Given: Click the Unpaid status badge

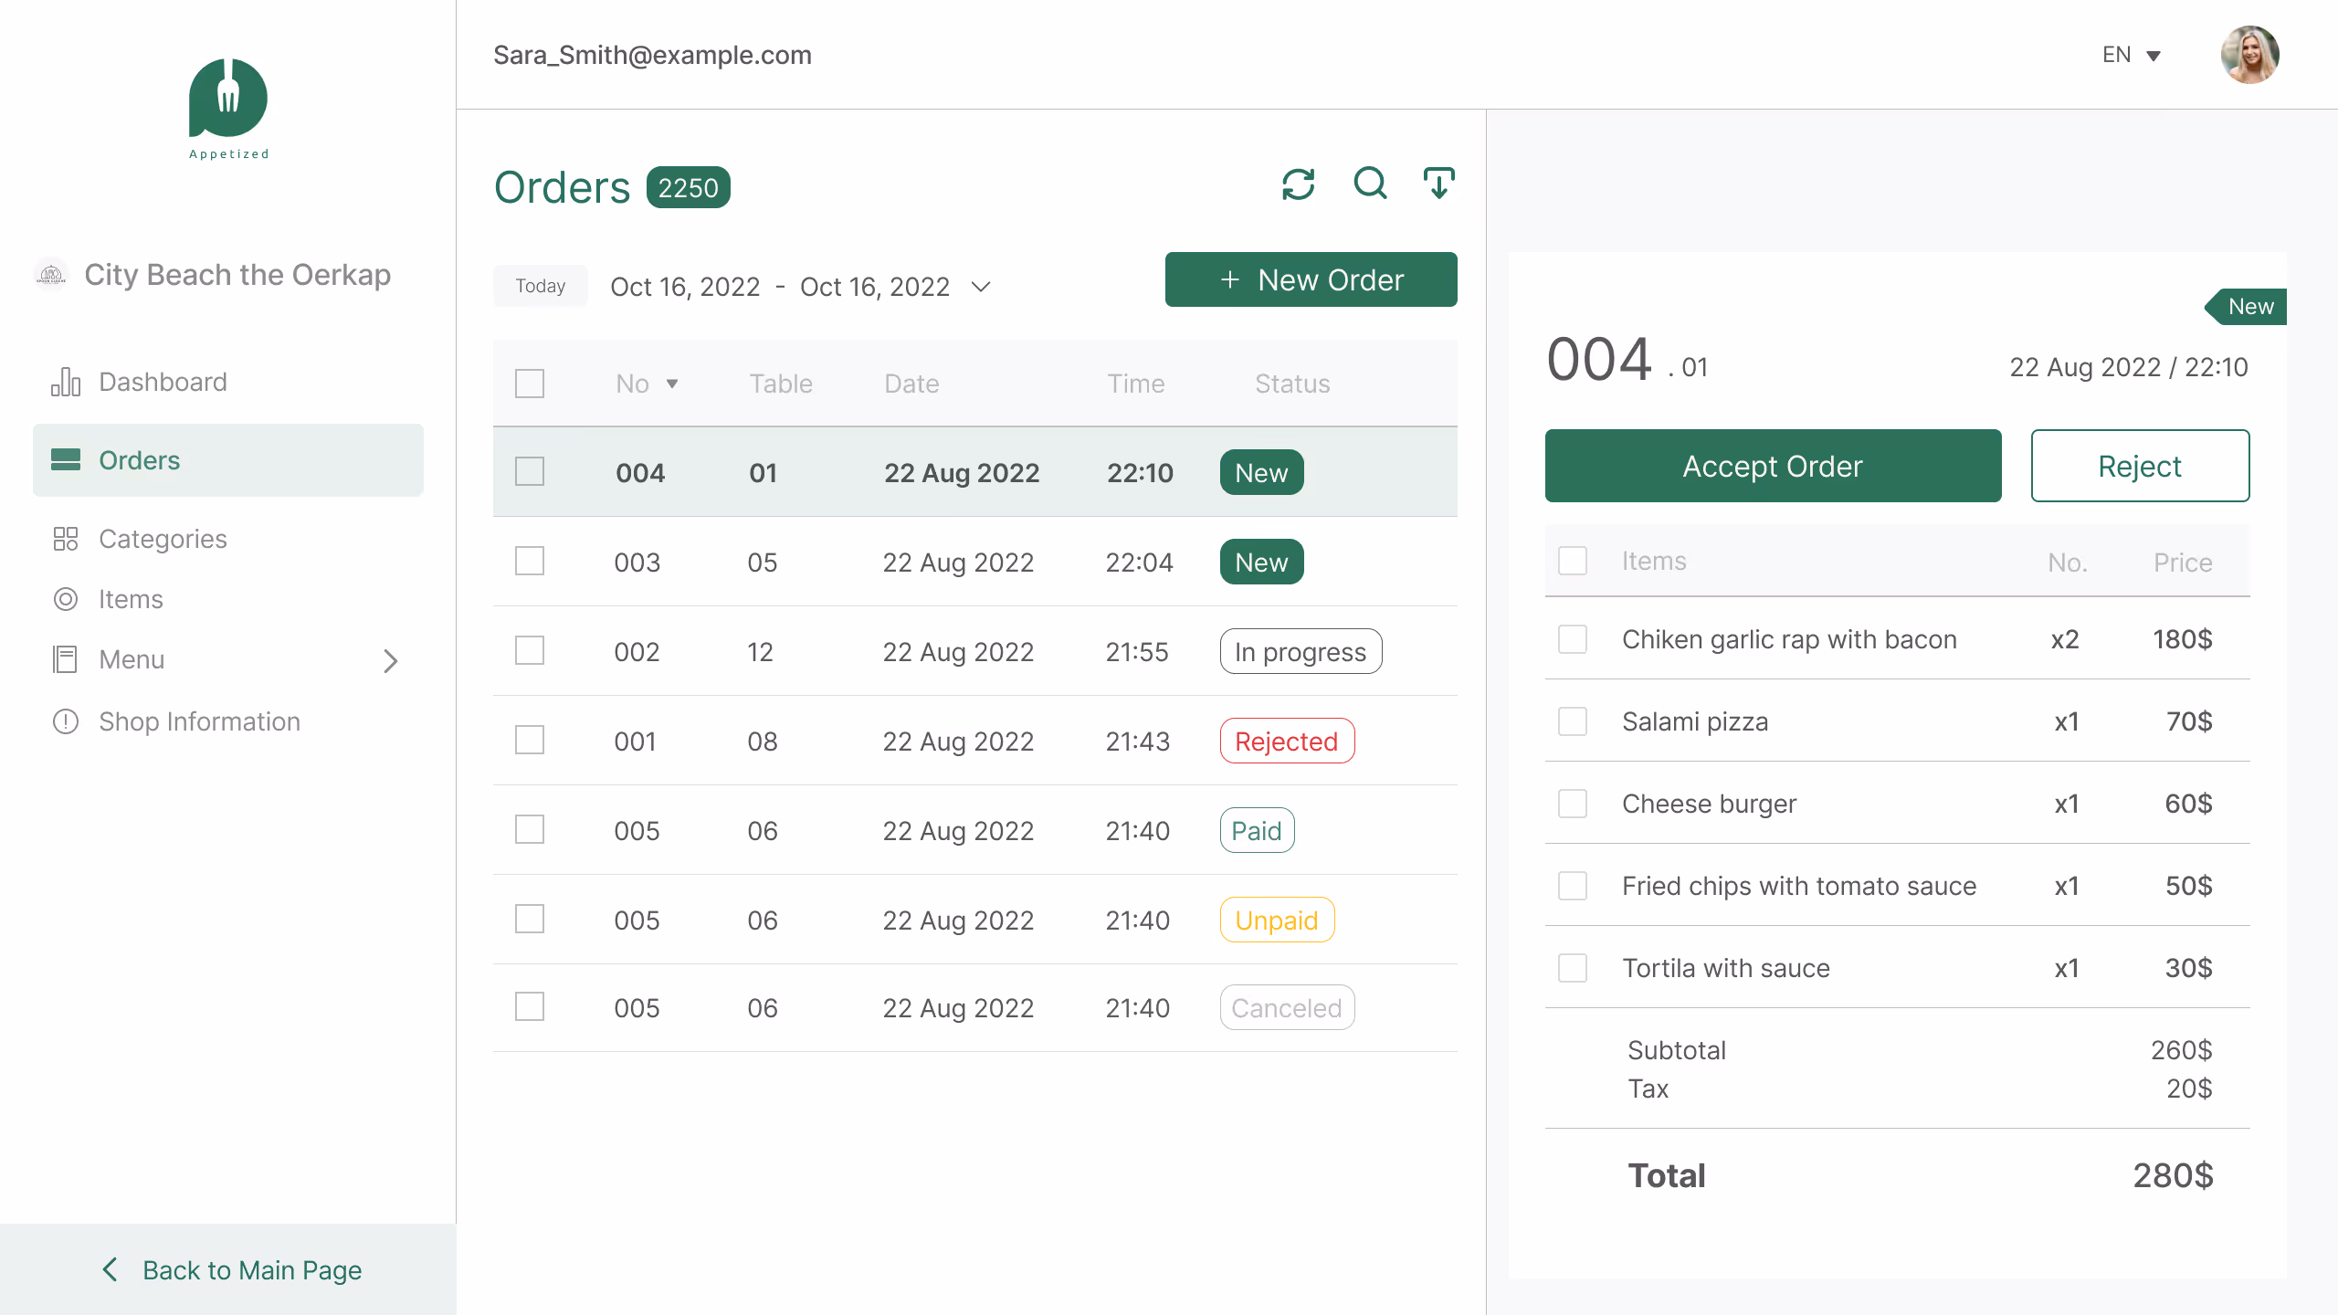Looking at the screenshot, I should [x=1277, y=920].
